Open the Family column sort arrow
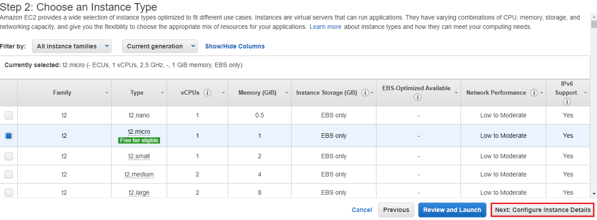 [107, 93]
